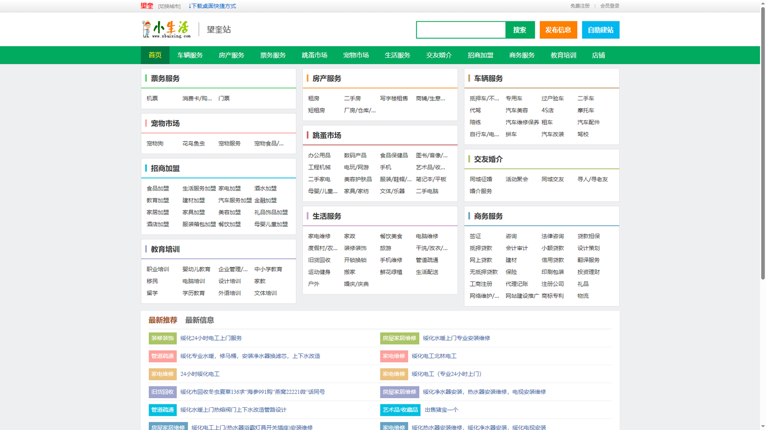The width and height of the screenshot is (766, 430).
Task: Open the 外语培训 category
Action: click(x=230, y=293)
